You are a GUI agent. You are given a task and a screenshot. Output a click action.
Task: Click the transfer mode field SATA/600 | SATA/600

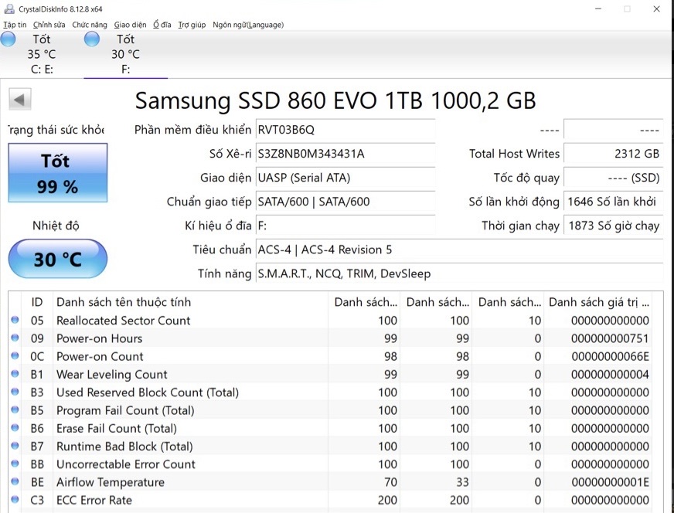pyautogui.click(x=346, y=202)
